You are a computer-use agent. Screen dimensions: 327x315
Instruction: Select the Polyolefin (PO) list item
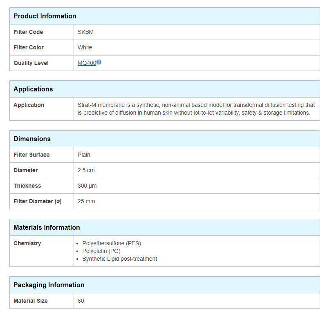click(101, 251)
